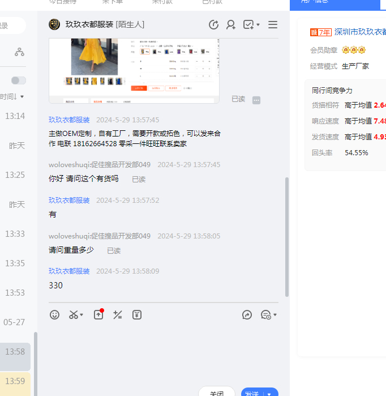Viewport: 386px width, 396px height.
Task: Click the scissors screenshot tool icon
Action: click(74, 315)
